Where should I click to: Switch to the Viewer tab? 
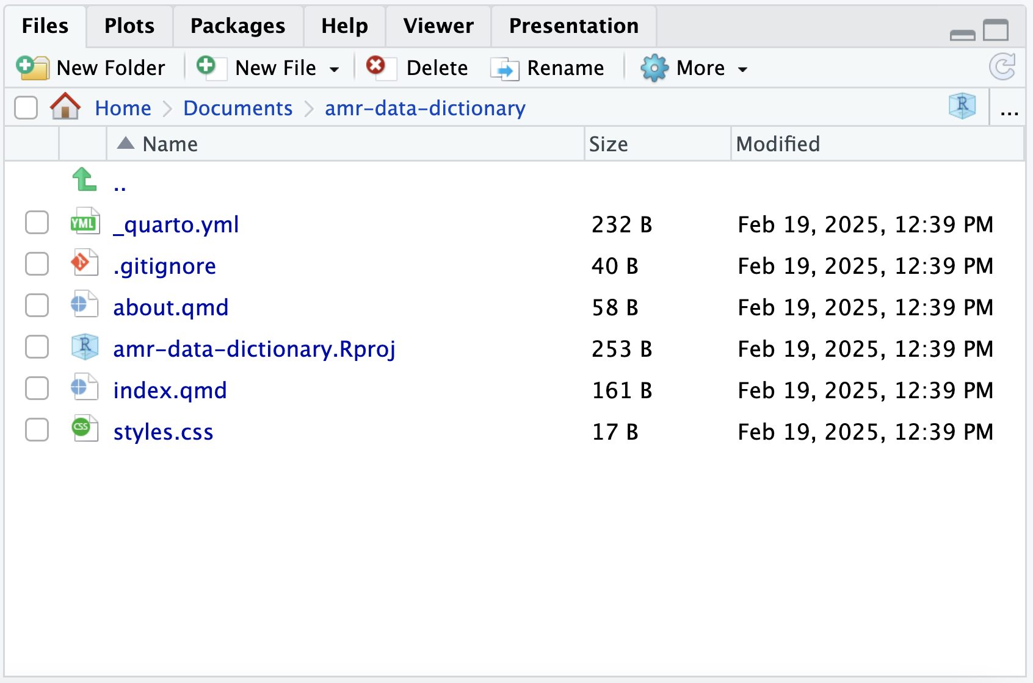[438, 26]
